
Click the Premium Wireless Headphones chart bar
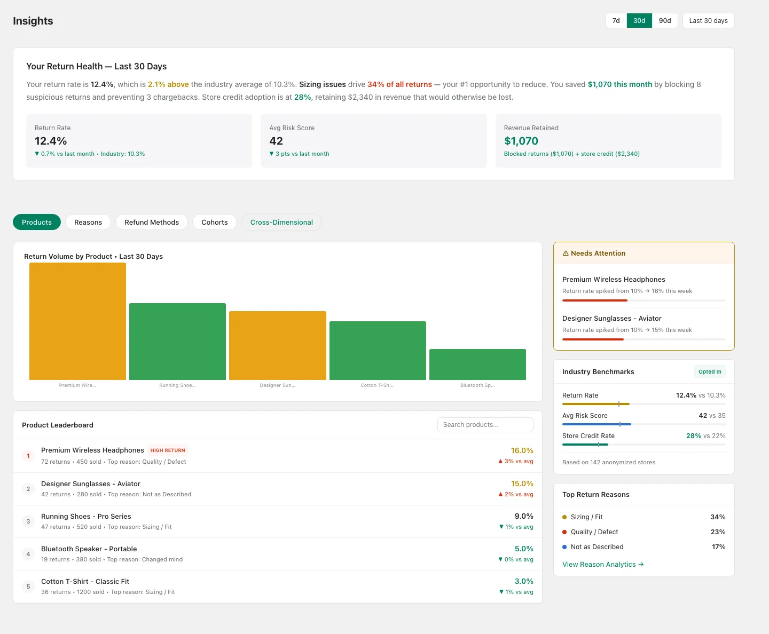point(77,321)
